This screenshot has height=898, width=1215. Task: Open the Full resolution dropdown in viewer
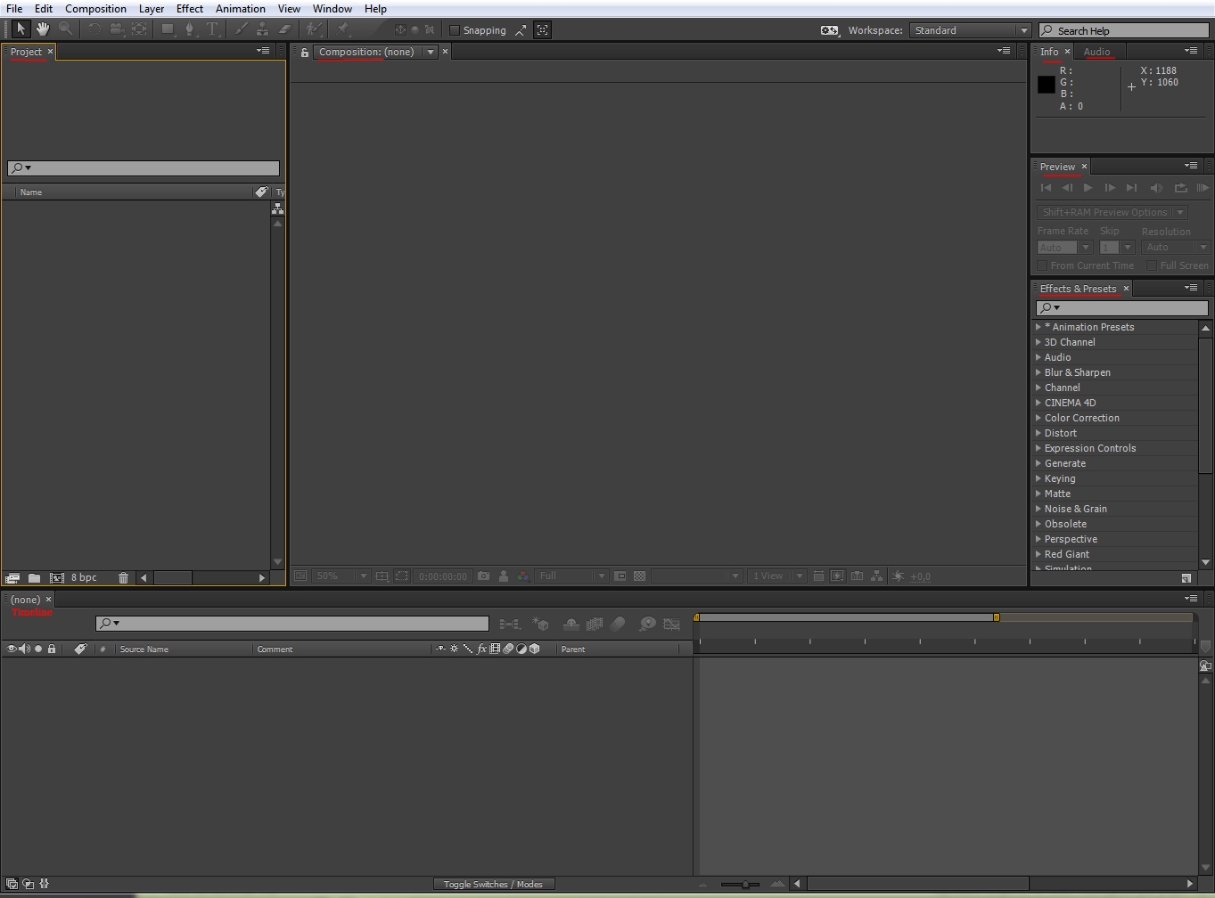(x=571, y=576)
